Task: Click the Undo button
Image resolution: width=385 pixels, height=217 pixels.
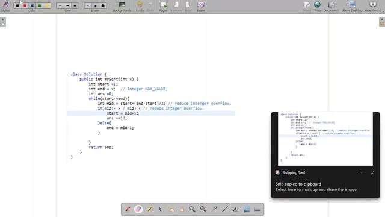Action: (x=140, y=7)
